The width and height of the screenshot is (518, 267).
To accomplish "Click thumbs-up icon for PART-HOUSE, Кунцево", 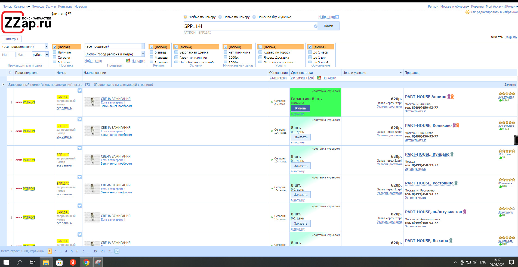I will [x=500, y=158].
